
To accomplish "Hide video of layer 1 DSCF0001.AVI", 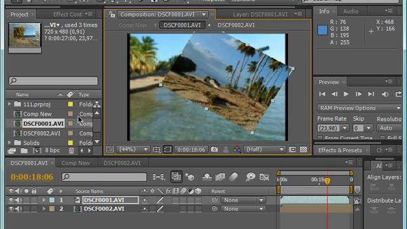I will (x=11, y=200).
